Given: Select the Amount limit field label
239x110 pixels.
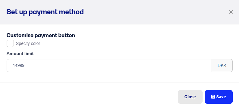Looking at the screenshot, I should pos(20,54).
